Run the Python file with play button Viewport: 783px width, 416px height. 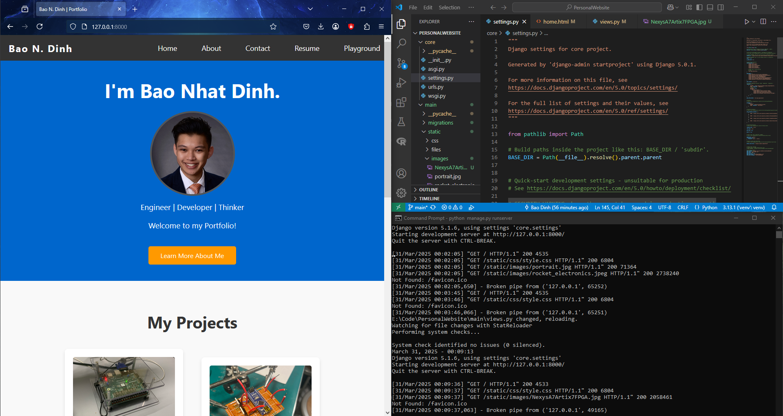(x=746, y=22)
